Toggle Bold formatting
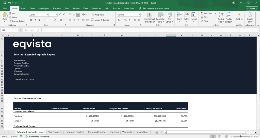 31,20
